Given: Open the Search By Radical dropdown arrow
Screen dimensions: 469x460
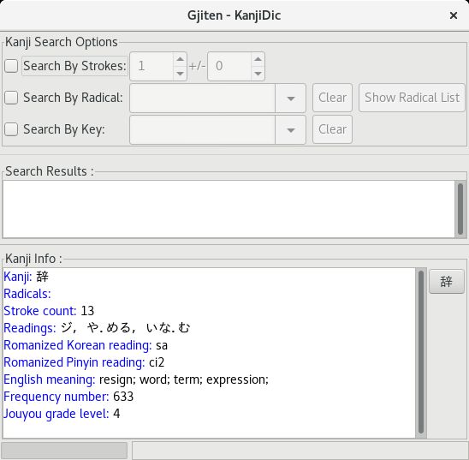Looking at the screenshot, I should point(291,99).
